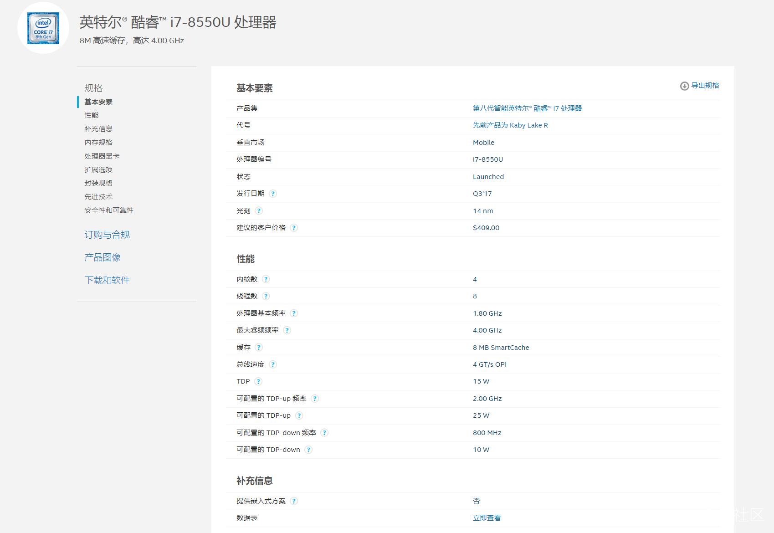The width and height of the screenshot is (774, 533).
Task: Click the 立即查看 datasheet link
Action: (x=487, y=518)
